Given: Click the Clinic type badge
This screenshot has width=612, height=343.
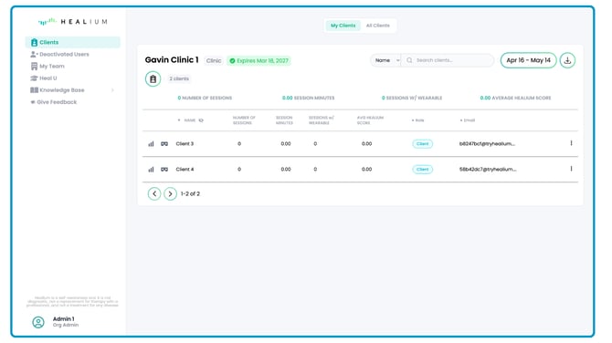Looking at the screenshot, I should tap(214, 61).
